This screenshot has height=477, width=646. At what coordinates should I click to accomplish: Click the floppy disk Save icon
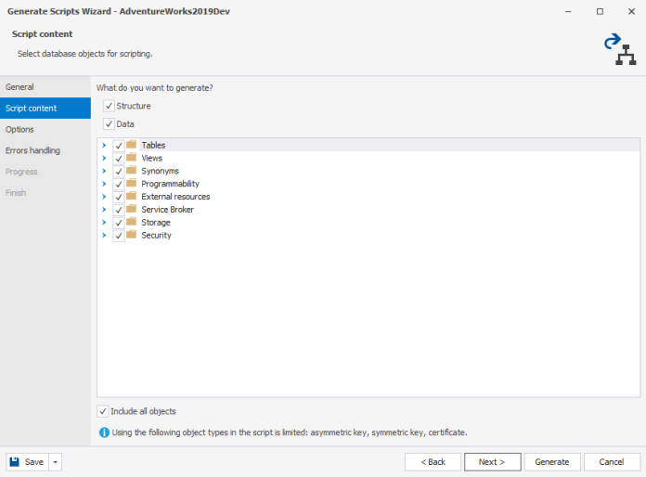[x=17, y=462]
